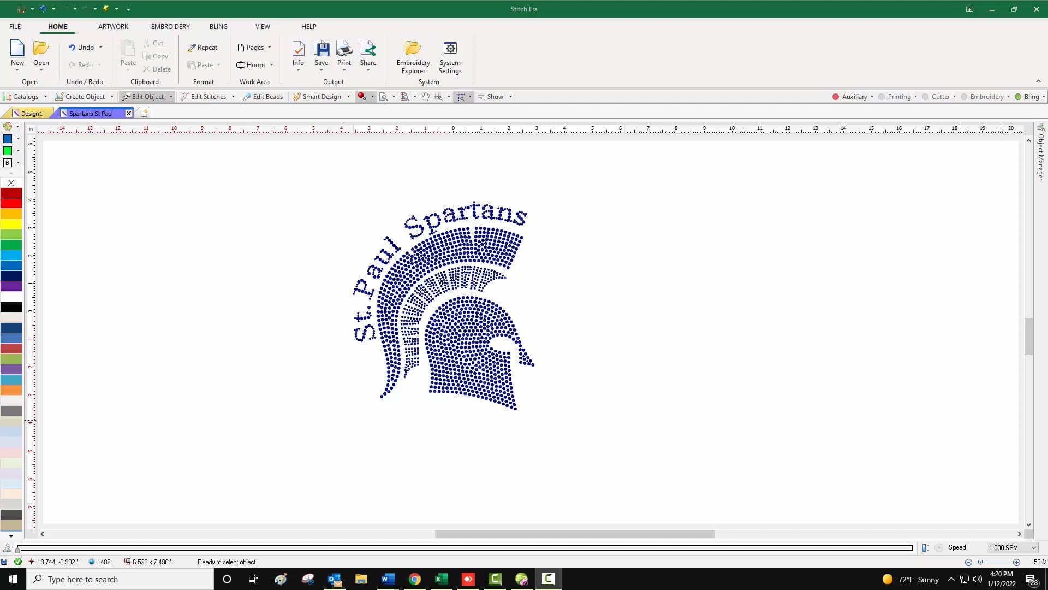Switch on the Cutter output mode
This screenshot has height=590, width=1048.
[940, 96]
